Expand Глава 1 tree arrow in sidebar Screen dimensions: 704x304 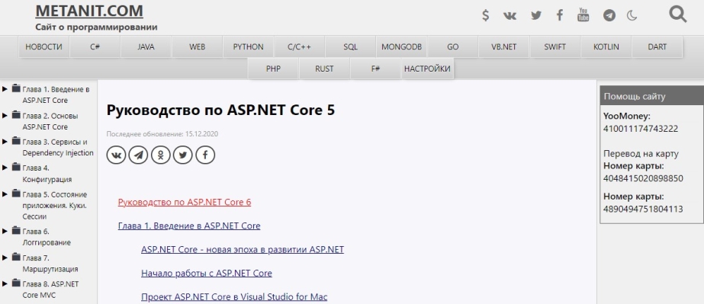[5, 89]
